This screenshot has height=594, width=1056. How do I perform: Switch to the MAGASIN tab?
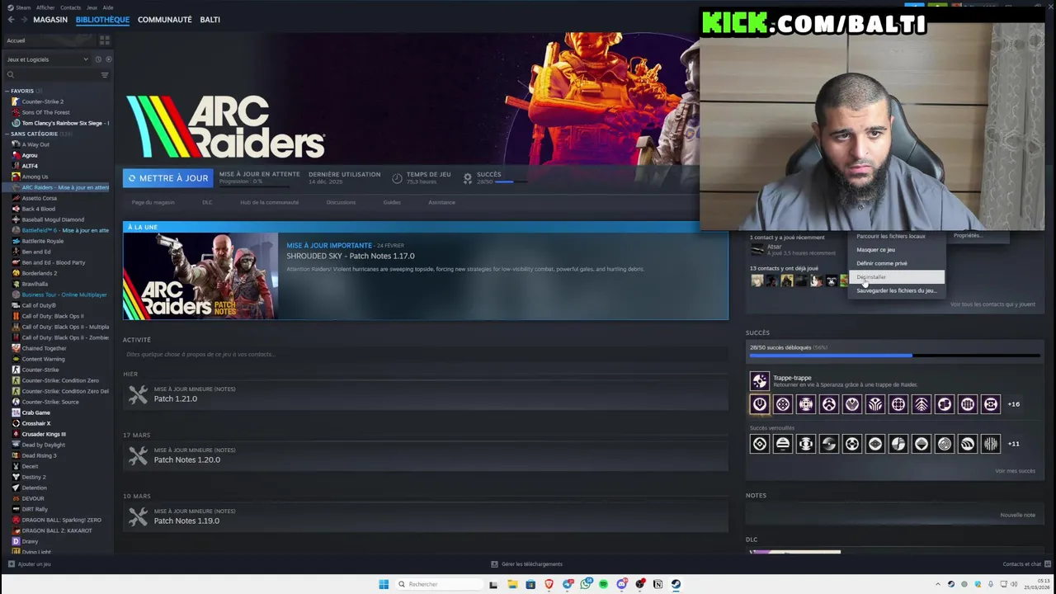coord(50,20)
